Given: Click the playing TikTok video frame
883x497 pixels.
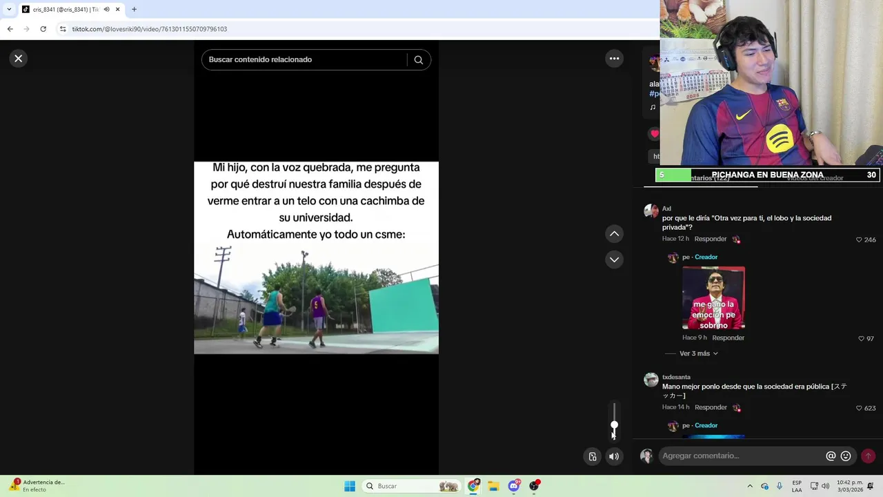Looking at the screenshot, I should click(x=316, y=257).
